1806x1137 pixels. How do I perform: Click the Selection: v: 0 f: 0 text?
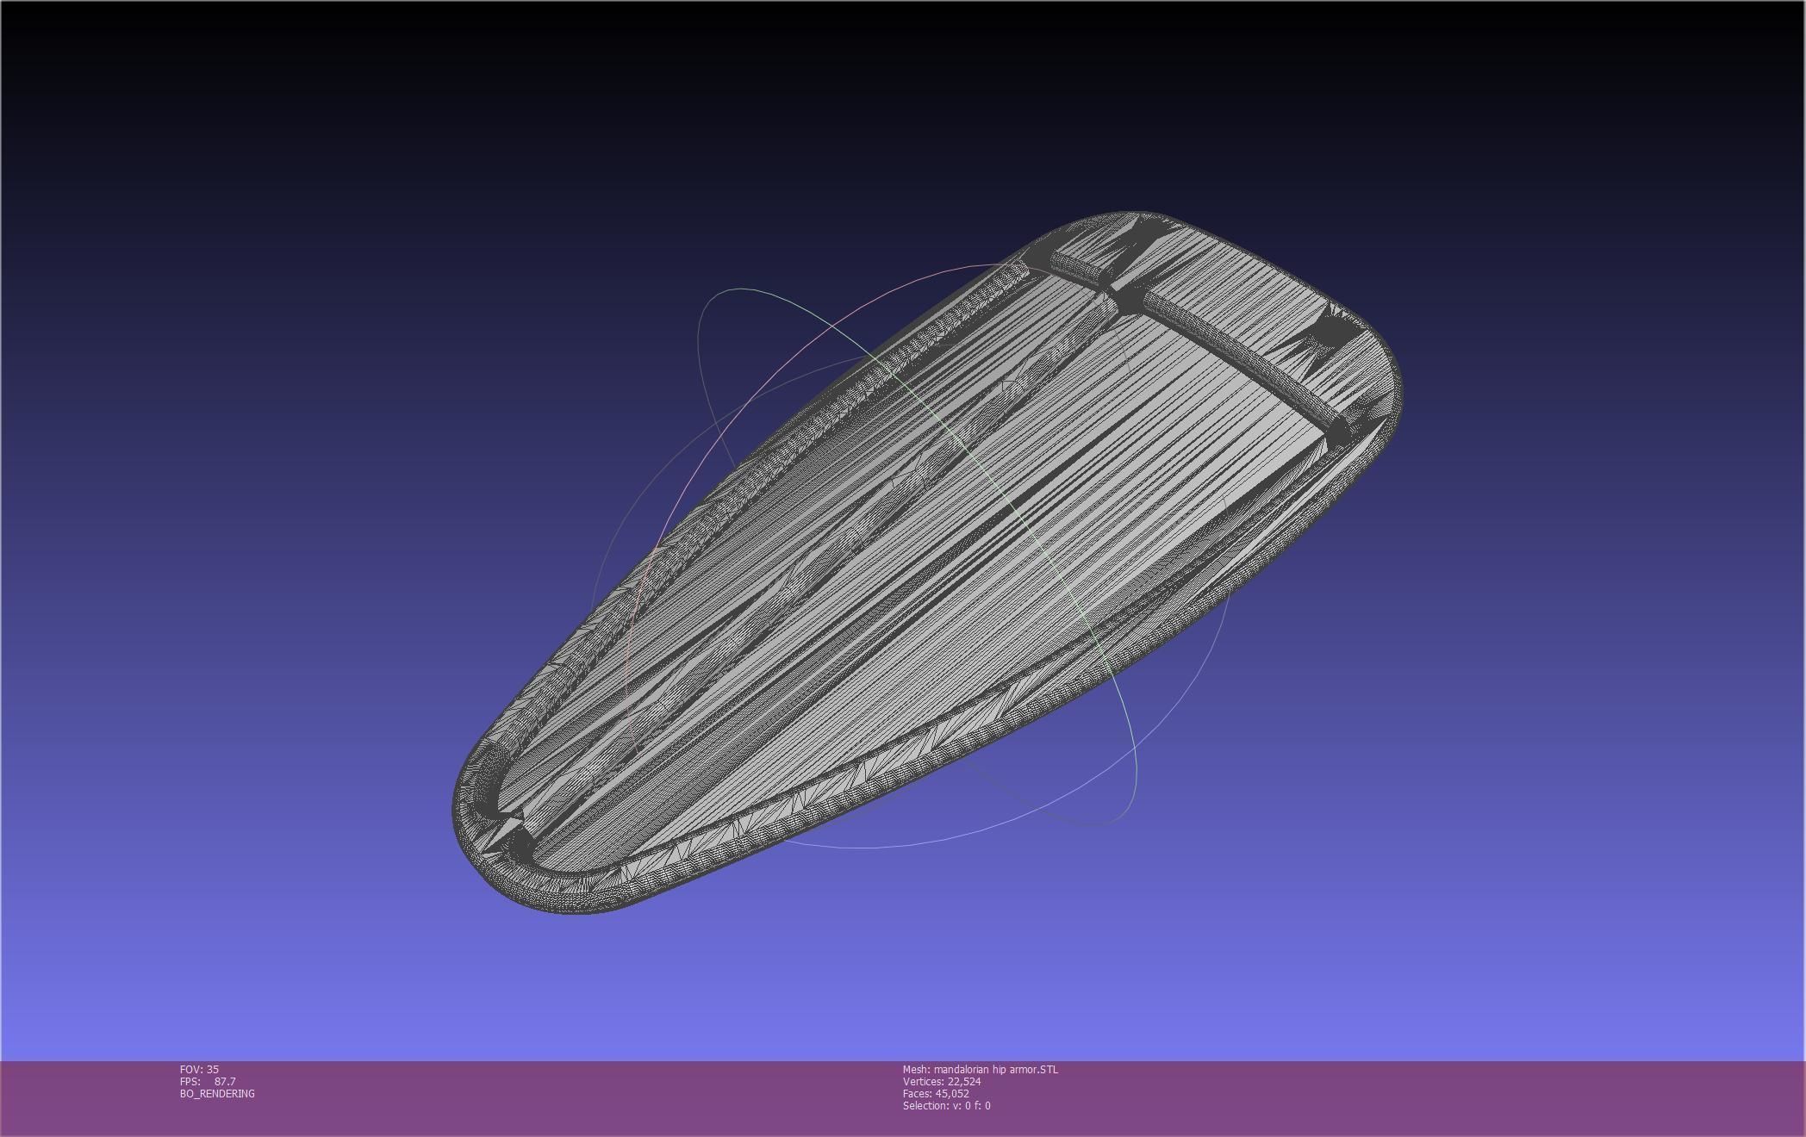pos(947,1105)
